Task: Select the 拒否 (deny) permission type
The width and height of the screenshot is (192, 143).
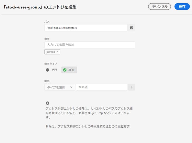Action: tap(51, 70)
